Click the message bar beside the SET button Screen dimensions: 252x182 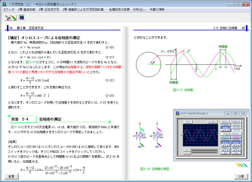[x=204, y=151]
